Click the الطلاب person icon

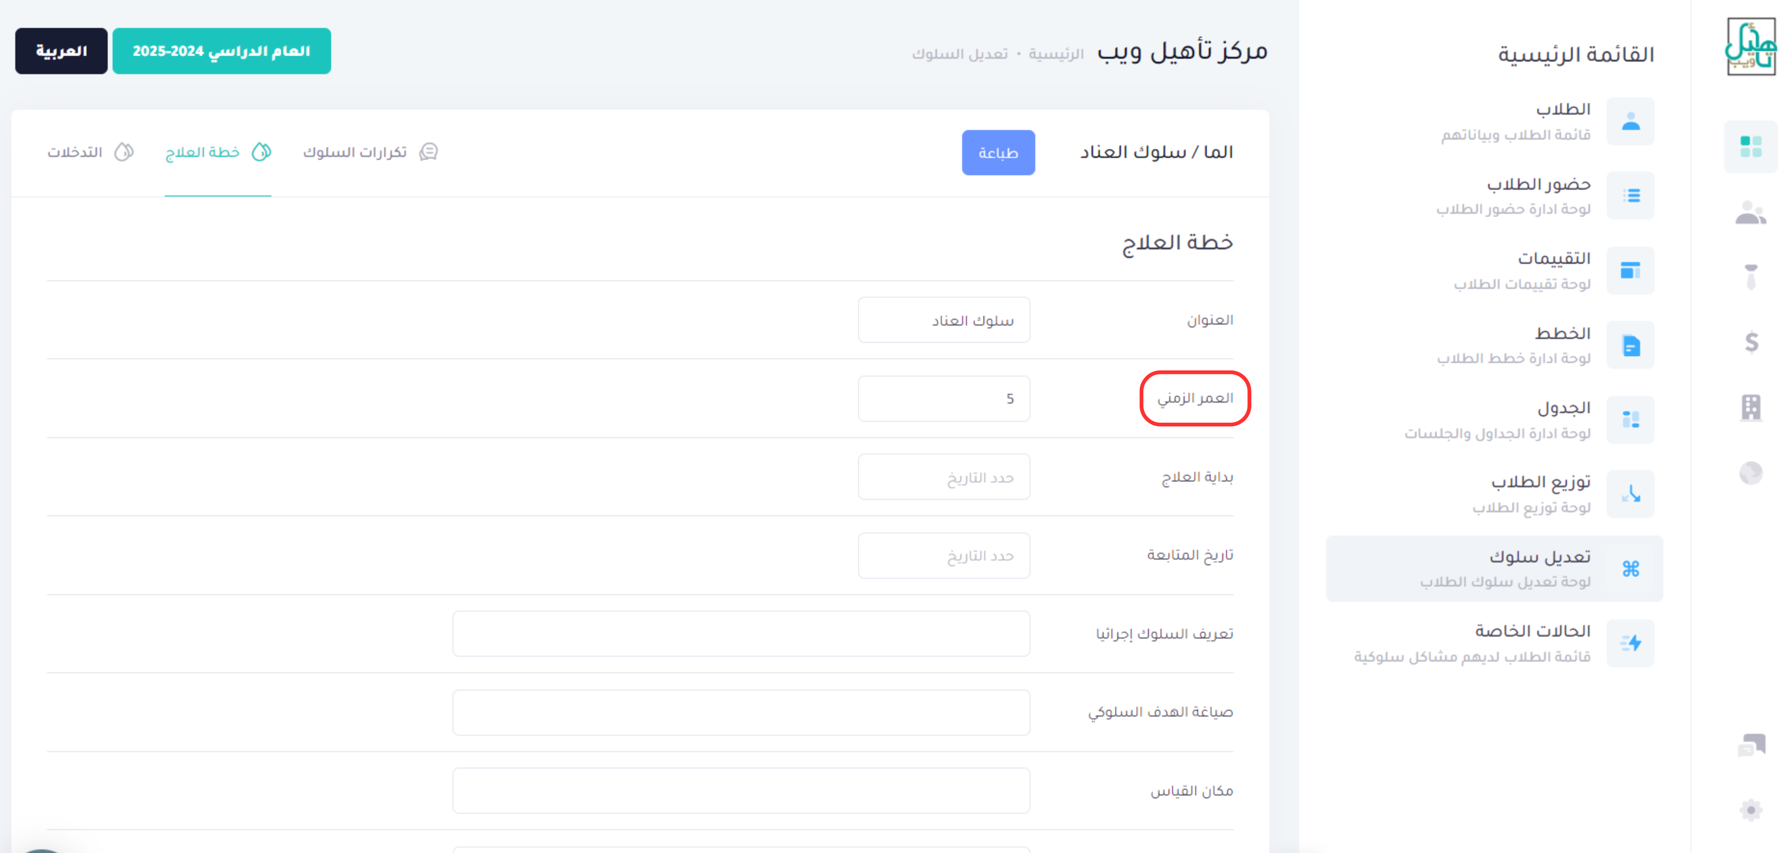(x=1631, y=121)
